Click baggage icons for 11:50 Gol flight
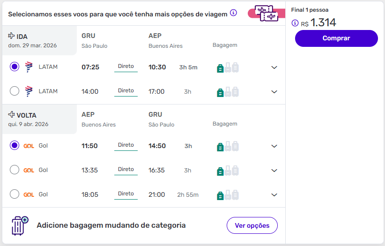 pos(228,146)
